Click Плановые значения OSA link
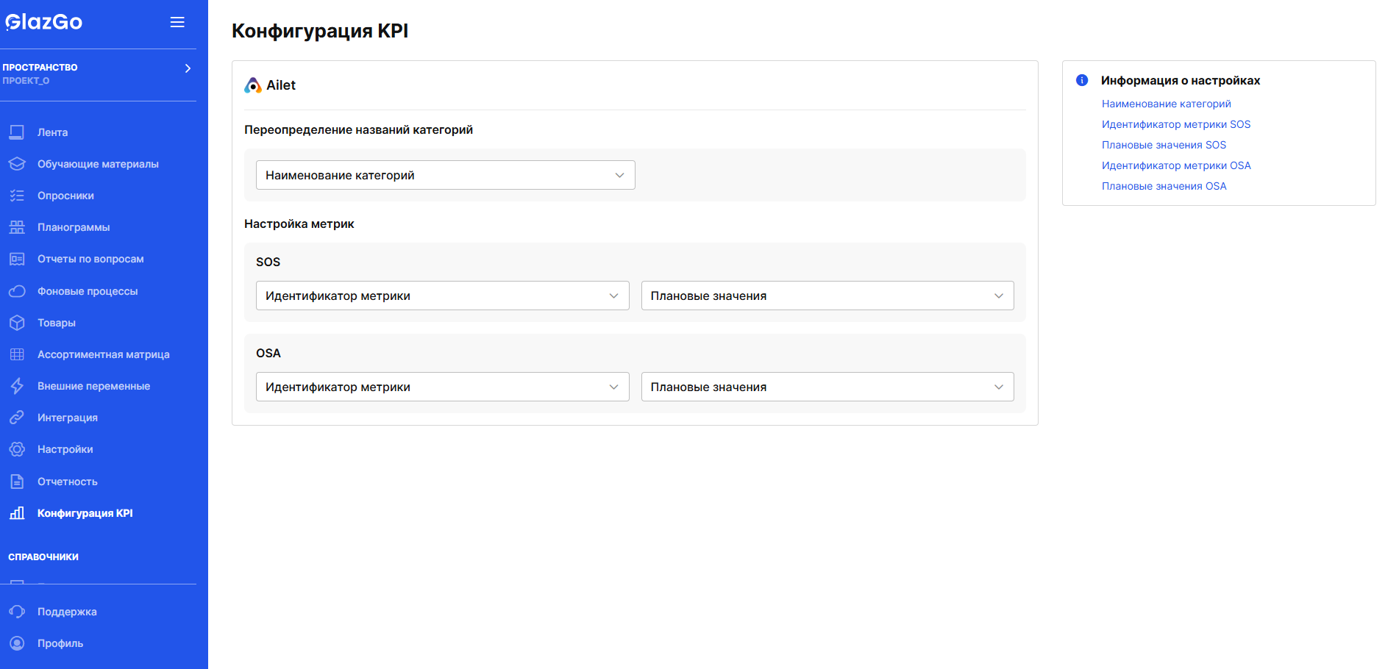 pyautogui.click(x=1164, y=186)
